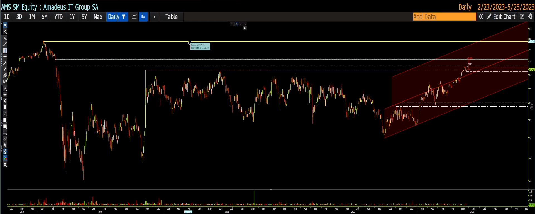Select the trend line drawing tool

pyautogui.click(x=5, y=44)
